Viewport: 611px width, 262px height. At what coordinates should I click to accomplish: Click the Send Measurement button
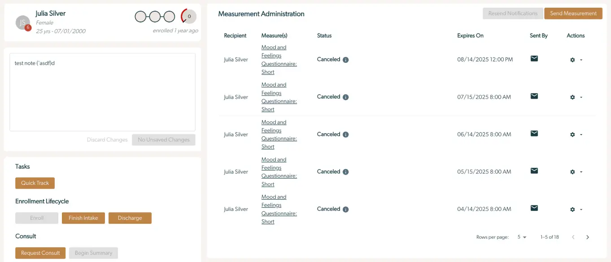click(573, 13)
